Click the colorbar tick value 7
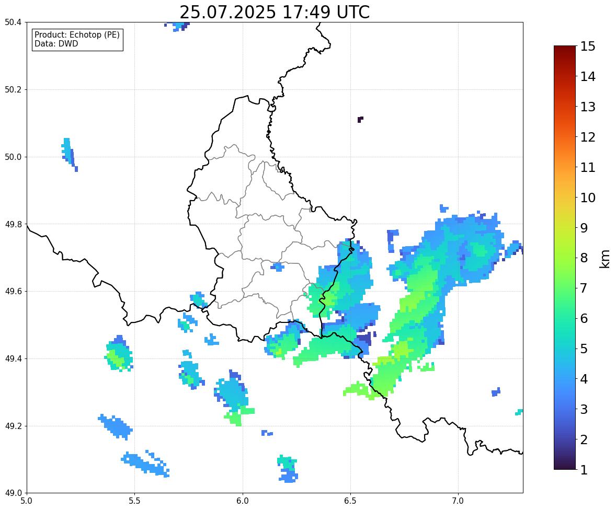Screen dimensions: 616x510 (584, 288)
